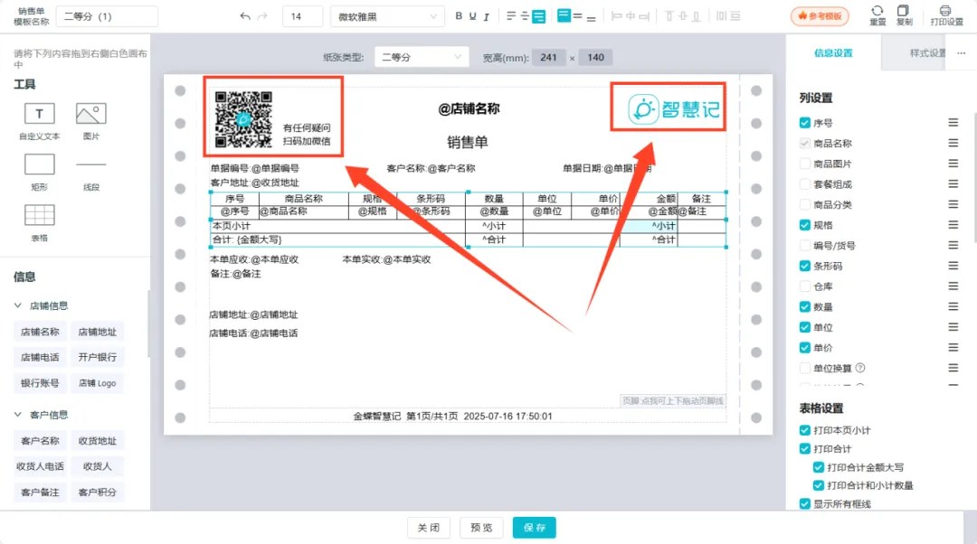
Task: Click the 客户积分 info tag
Action: (x=97, y=492)
